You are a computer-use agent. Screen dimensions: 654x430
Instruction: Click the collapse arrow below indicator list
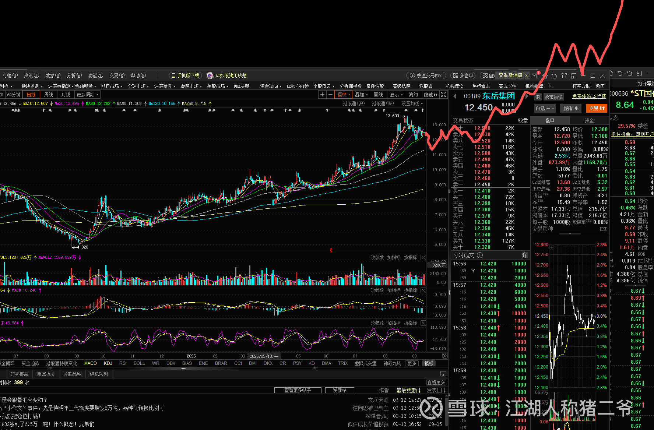pos(183,368)
